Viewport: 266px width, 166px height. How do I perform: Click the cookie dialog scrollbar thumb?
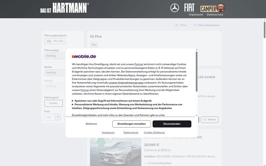[197, 72]
